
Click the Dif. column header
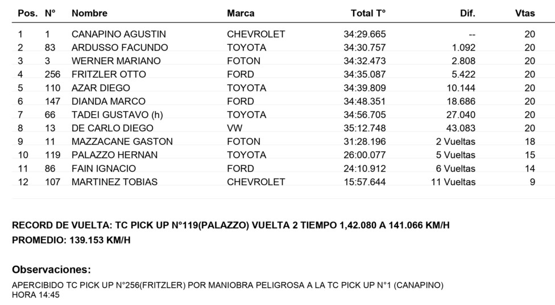click(467, 14)
